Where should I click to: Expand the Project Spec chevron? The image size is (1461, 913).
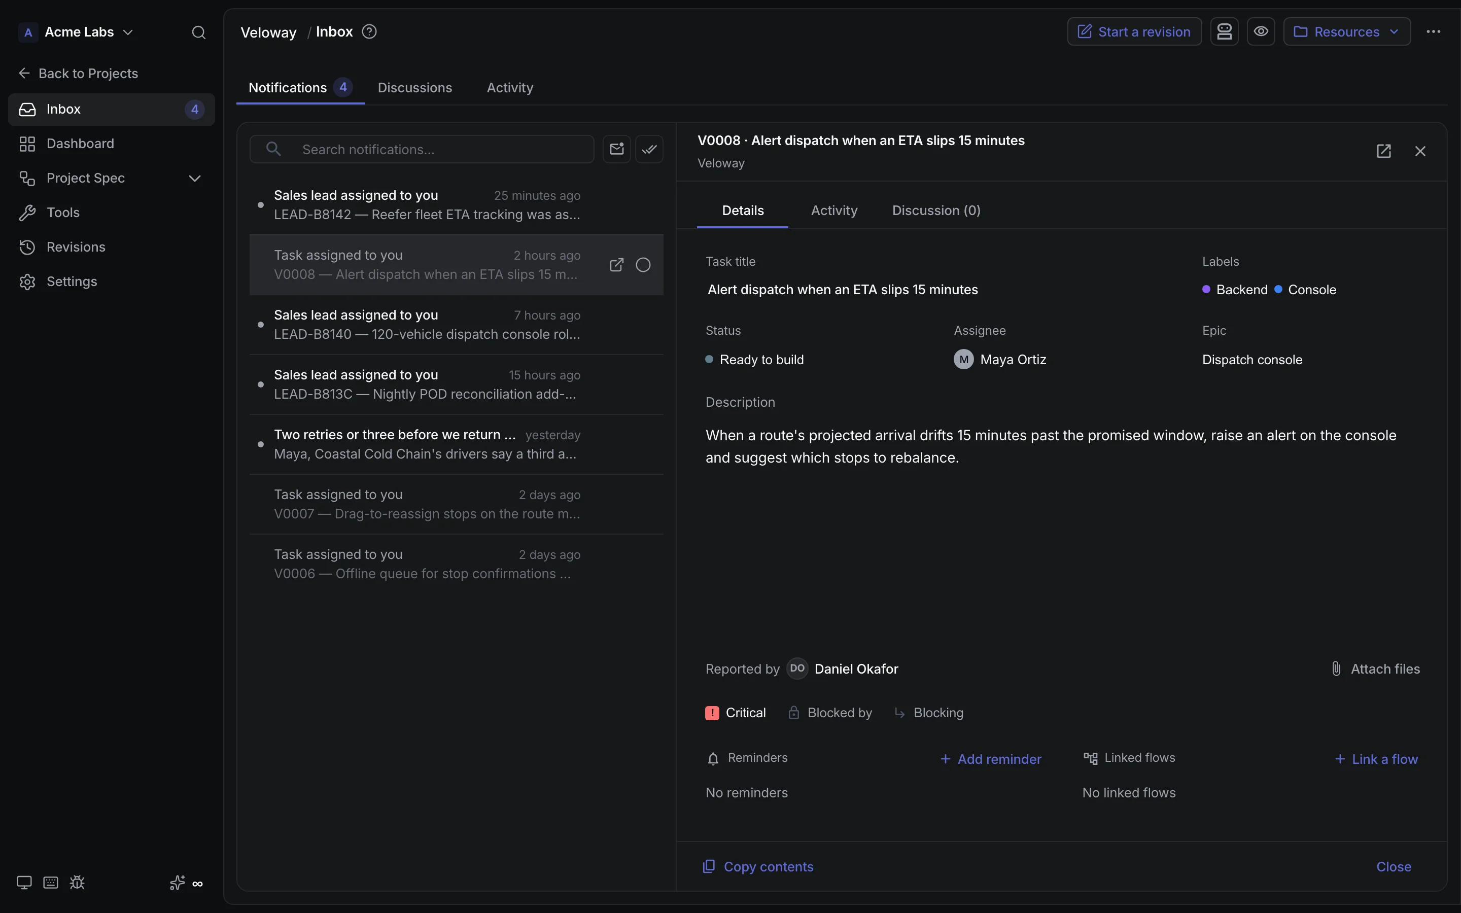[x=194, y=178]
